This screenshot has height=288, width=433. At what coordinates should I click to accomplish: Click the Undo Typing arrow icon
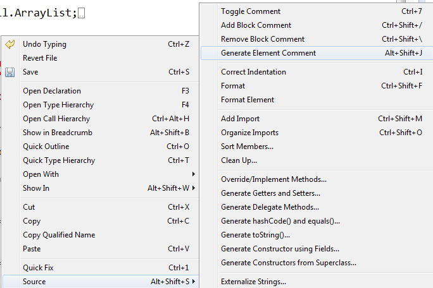[9, 44]
